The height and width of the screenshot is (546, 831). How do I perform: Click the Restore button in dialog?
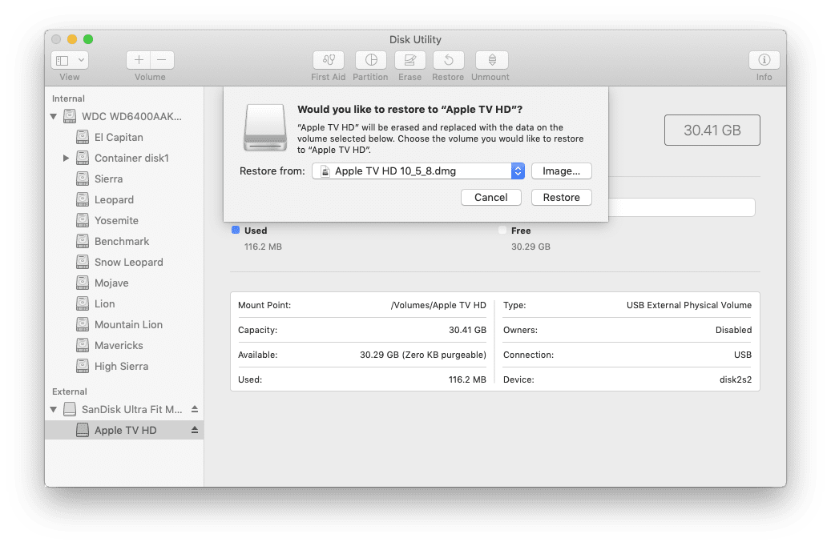(561, 197)
